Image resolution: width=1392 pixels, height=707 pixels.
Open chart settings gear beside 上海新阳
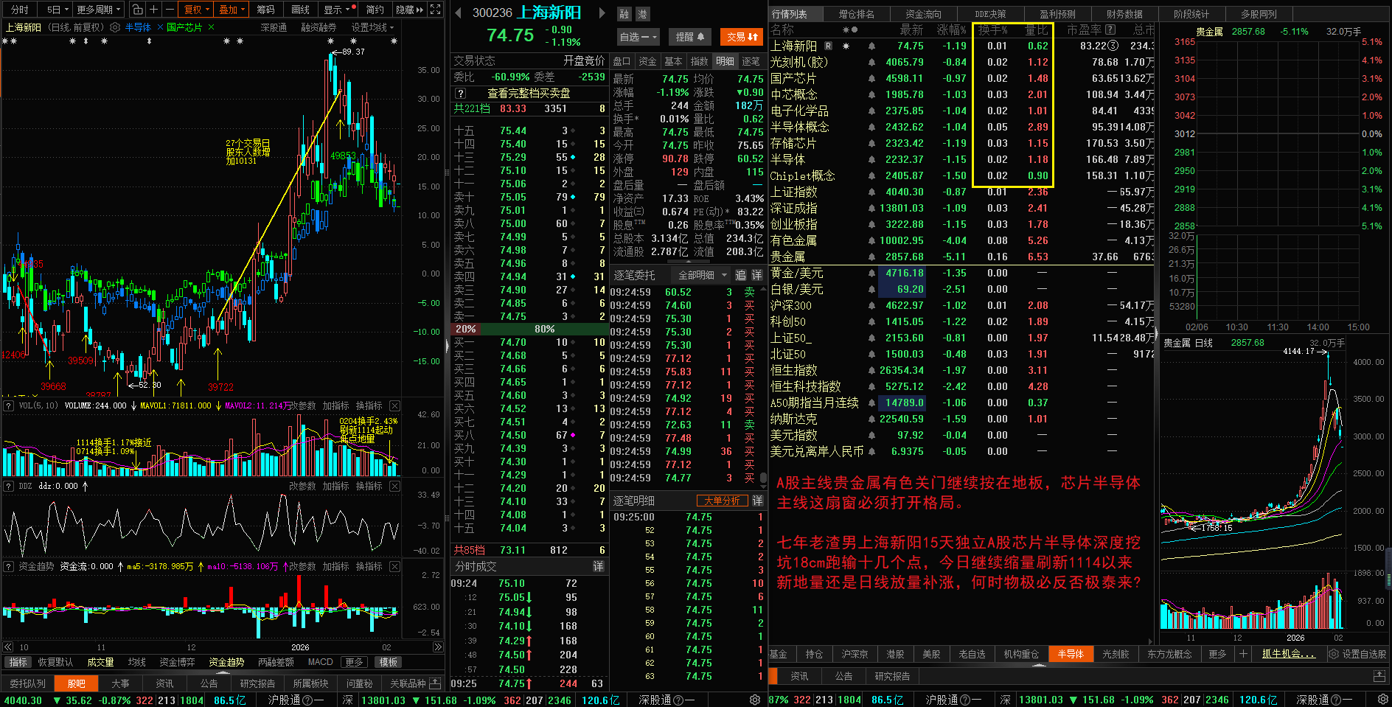[x=115, y=27]
